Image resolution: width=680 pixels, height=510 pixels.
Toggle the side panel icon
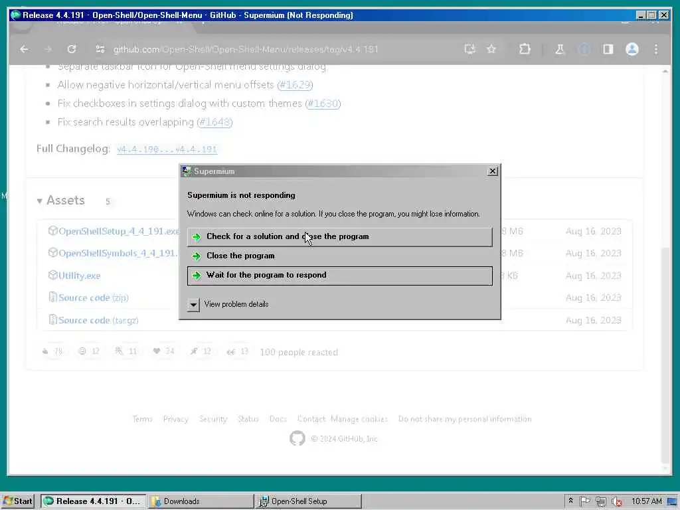(x=608, y=49)
